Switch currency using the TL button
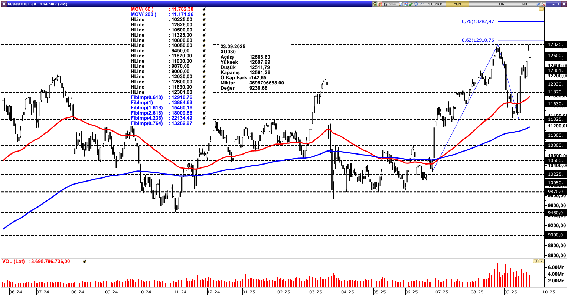Screen dimensions: 568x302 [480, 4]
